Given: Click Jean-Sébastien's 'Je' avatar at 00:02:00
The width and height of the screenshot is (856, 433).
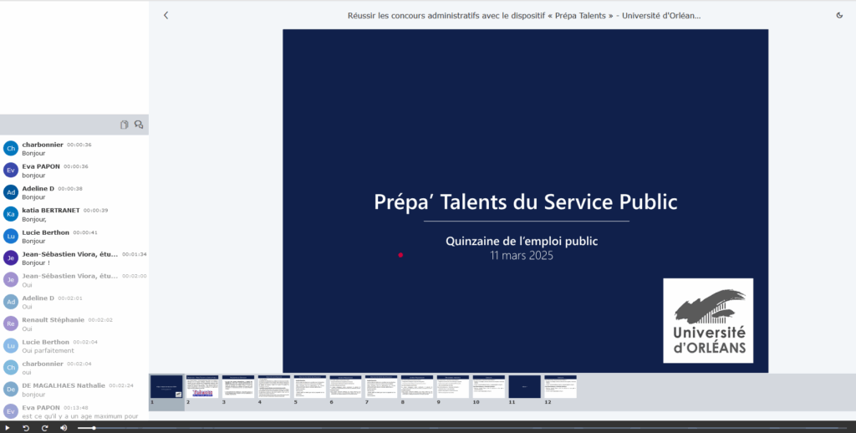Looking at the screenshot, I should 11,279.
